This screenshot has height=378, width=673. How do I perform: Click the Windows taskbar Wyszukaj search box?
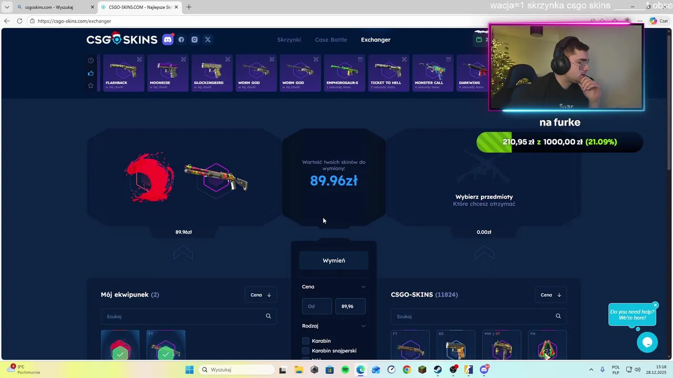[237, 370]
